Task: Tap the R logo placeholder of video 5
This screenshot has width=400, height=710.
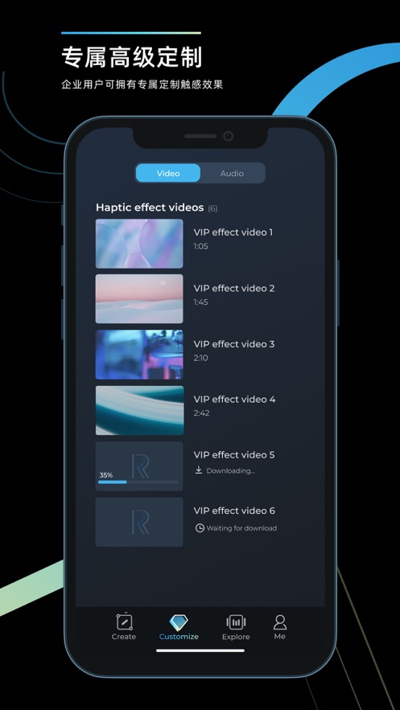Action: pos(140,466)
